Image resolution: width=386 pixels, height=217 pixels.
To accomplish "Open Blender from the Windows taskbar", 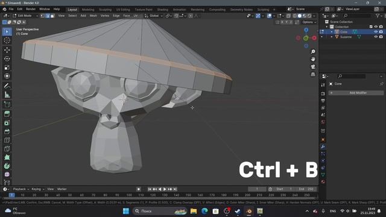I will [x=248, y=211].
